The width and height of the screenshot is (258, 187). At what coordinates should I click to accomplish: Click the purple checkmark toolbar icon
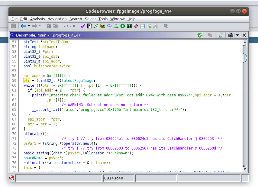82,26
